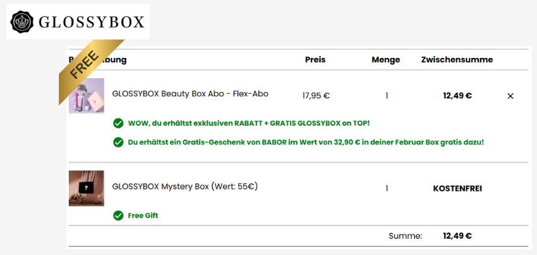Screen dimensions: 537x255
Task: Click the Zwischensumme column header
Action: (457, 60)
